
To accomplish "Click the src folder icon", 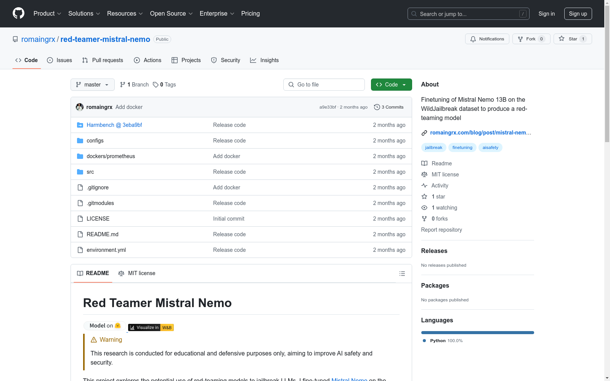I will pyautogui.click(x=80, y=172).
